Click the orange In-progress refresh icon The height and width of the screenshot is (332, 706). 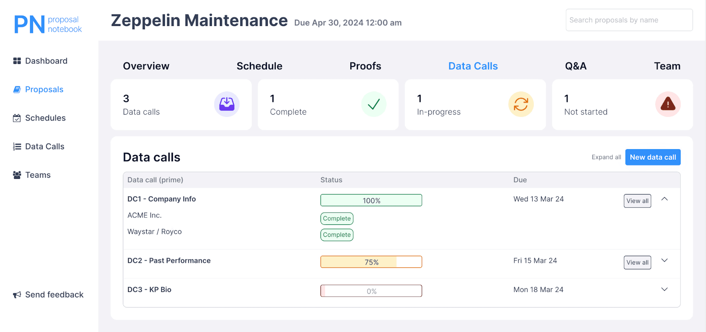[521, 104]
